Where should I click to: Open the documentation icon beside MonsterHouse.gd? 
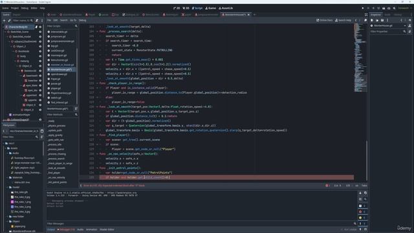pyautogui.click(x=409, y=26)
